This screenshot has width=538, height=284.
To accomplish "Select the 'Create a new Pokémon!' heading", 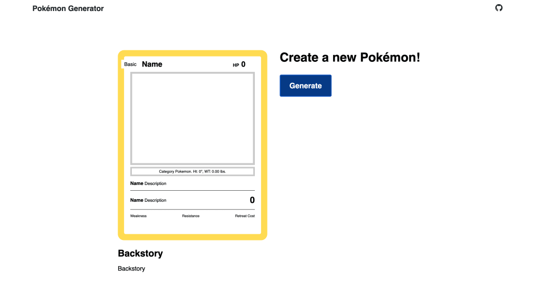I will 349,58.
